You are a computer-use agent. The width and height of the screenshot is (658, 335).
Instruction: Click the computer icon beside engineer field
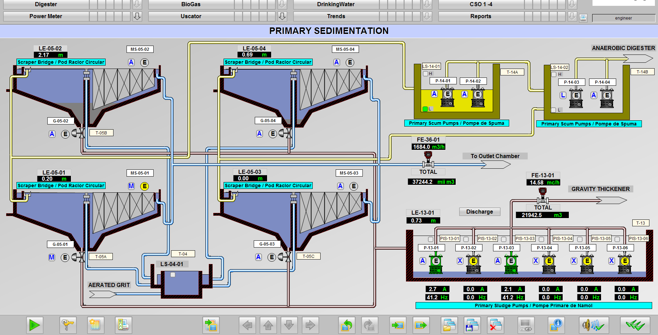[x=583, y=18]
